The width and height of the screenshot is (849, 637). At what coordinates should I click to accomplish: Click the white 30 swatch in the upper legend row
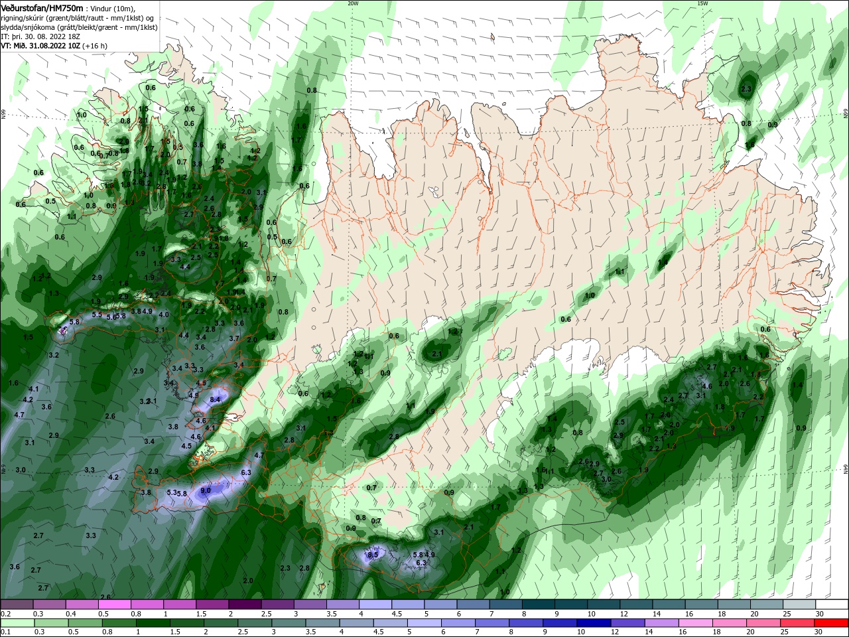(832, 604)
